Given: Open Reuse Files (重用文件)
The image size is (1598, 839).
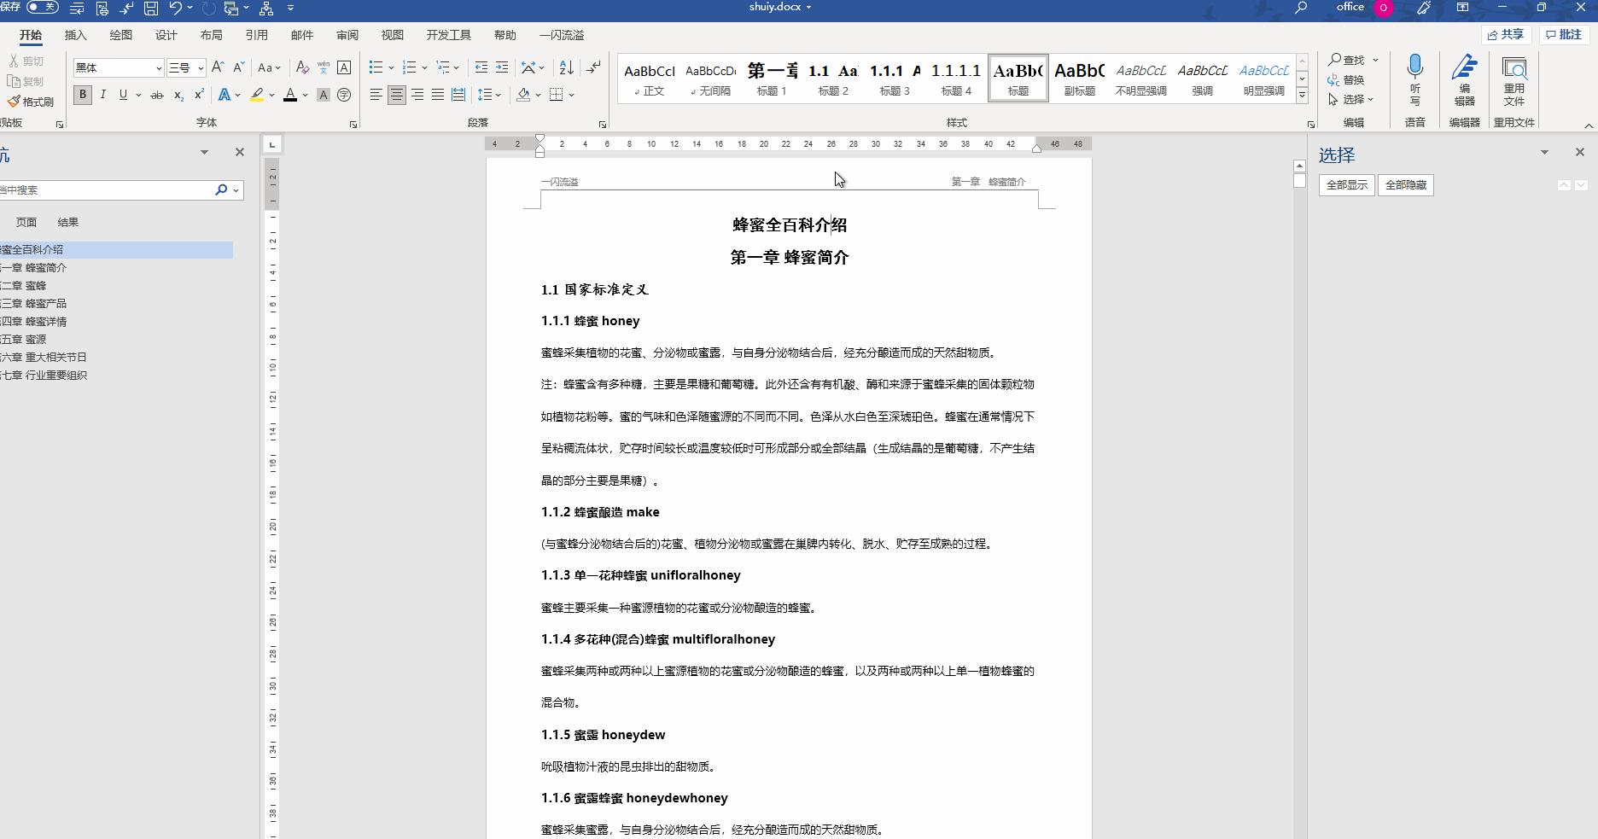Looking at the screenshot, I should [x=1515, y=81].
